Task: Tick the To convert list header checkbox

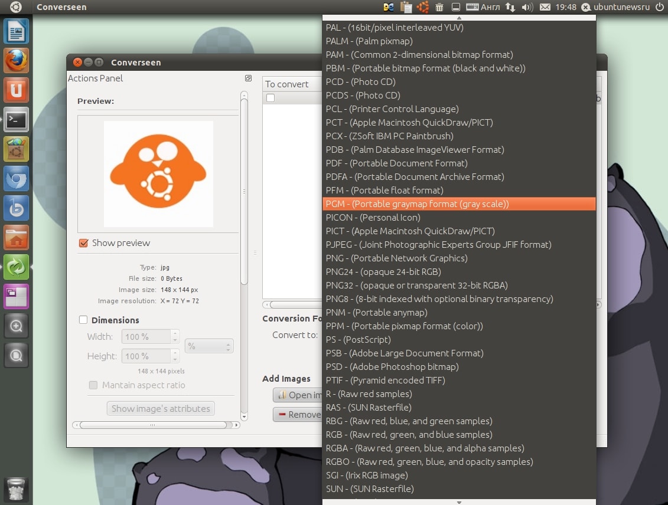Action: [270, 98]
